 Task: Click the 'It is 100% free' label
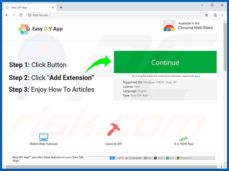[183, 144]
